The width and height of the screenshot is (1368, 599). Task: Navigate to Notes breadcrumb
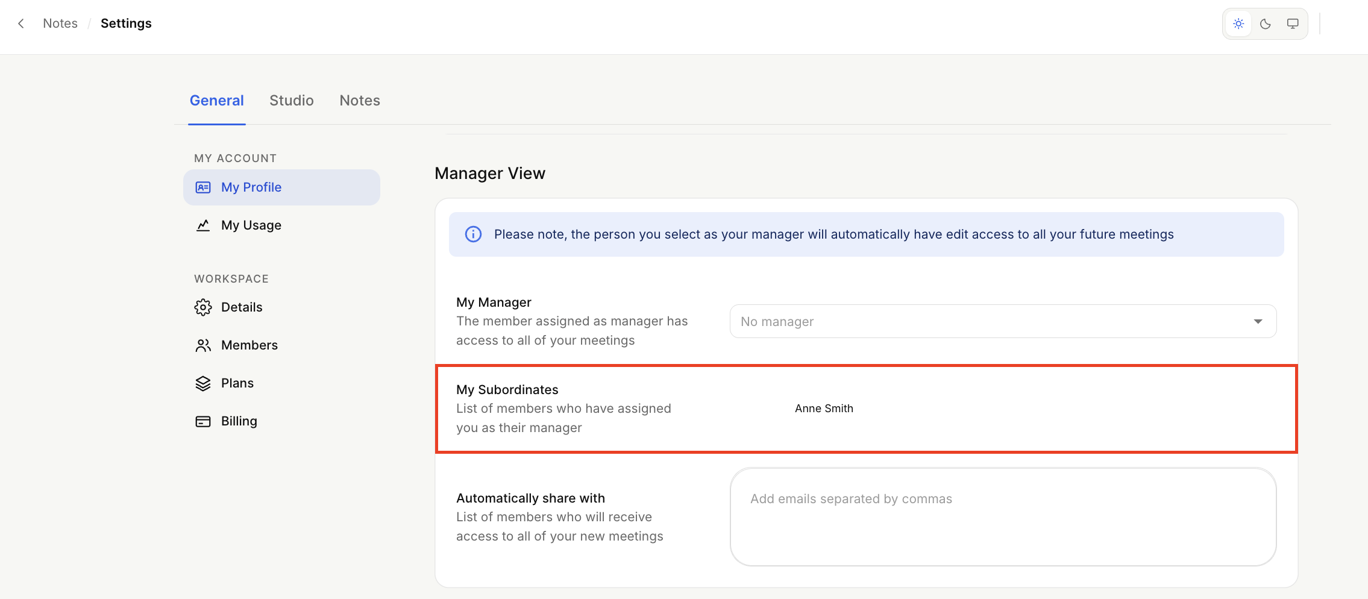[x=60, y=24]
